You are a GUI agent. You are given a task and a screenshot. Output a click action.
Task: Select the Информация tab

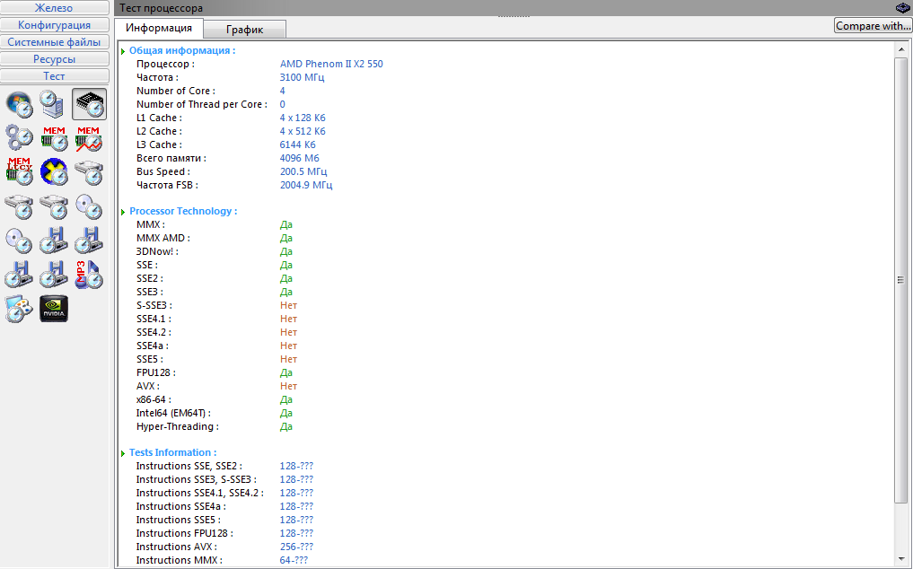click(x=159, y=29)
